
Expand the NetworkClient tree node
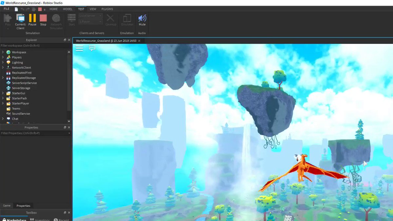point(3,67)
